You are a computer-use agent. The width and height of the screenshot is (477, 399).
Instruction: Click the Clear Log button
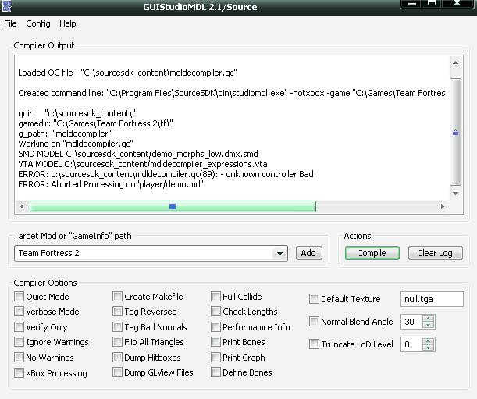[435, 253]
